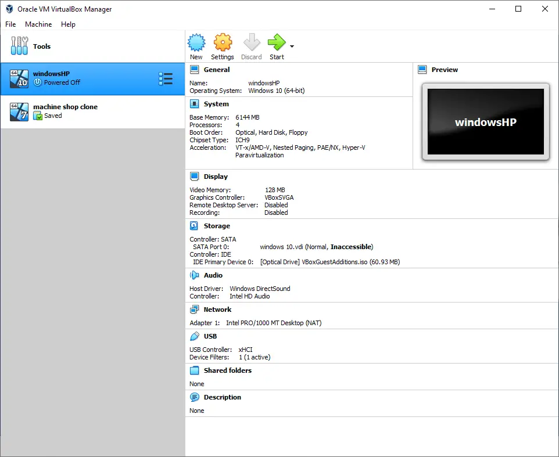This screenshot has width=559, height=457.
Task: Click the General section monitor icon
Action: 194,70
